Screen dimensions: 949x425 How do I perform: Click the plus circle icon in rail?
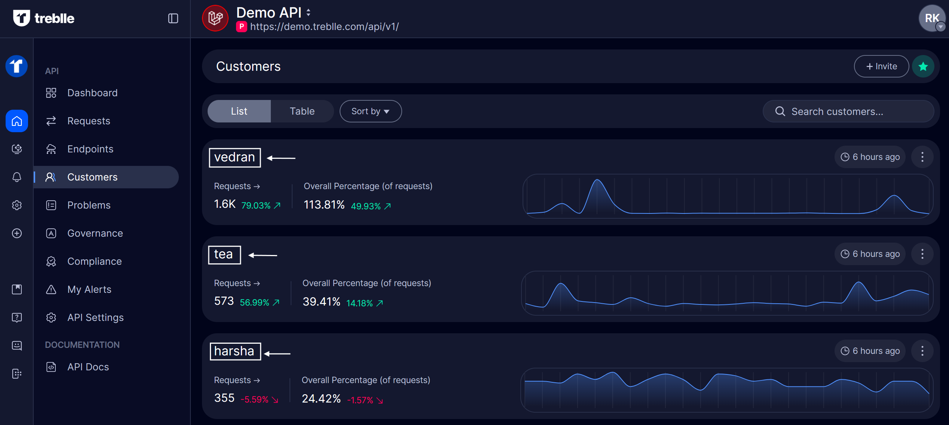click(x=17, y=233)
